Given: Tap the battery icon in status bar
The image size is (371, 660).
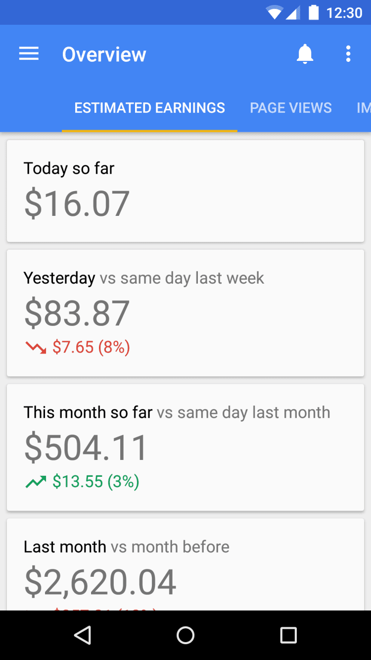Looking at the screenshot, I should coord(314,12).
